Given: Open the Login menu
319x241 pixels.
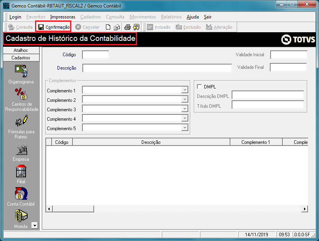Looking at the screenshot, I should (x=15, y=17).
